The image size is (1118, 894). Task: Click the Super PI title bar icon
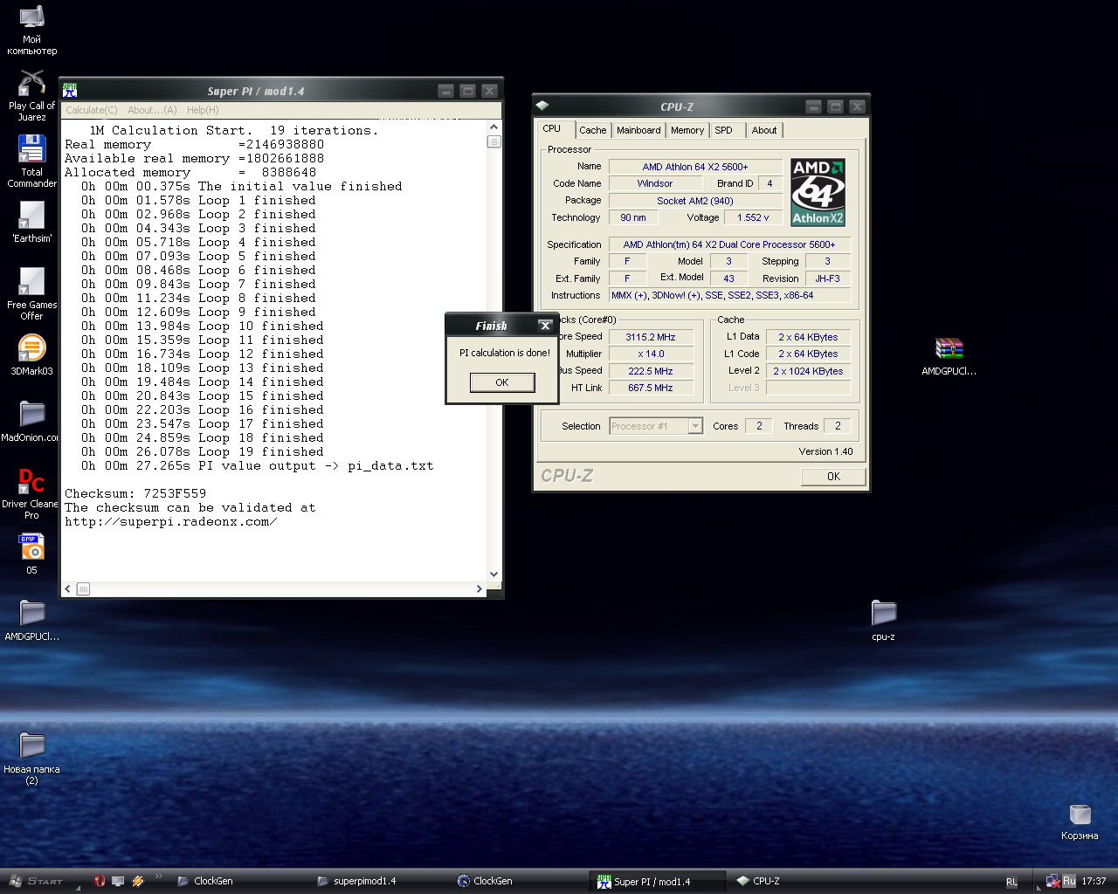70,90
